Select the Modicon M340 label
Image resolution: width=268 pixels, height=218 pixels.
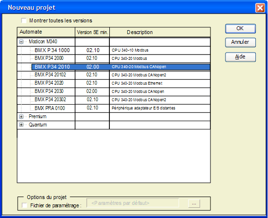pos(43,41)
